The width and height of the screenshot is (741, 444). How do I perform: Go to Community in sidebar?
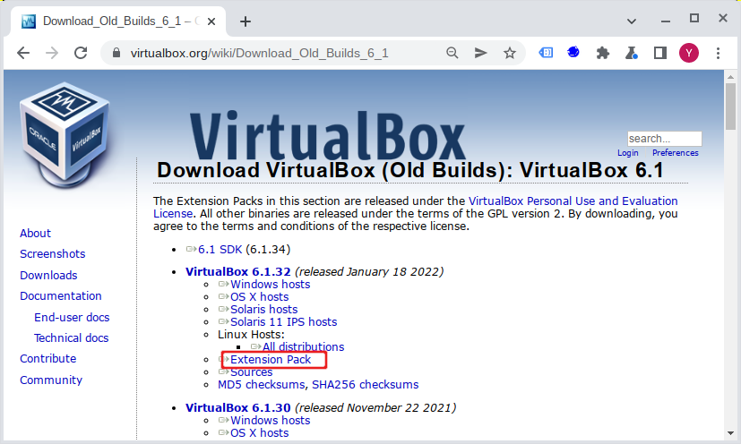tap(51, 380)
